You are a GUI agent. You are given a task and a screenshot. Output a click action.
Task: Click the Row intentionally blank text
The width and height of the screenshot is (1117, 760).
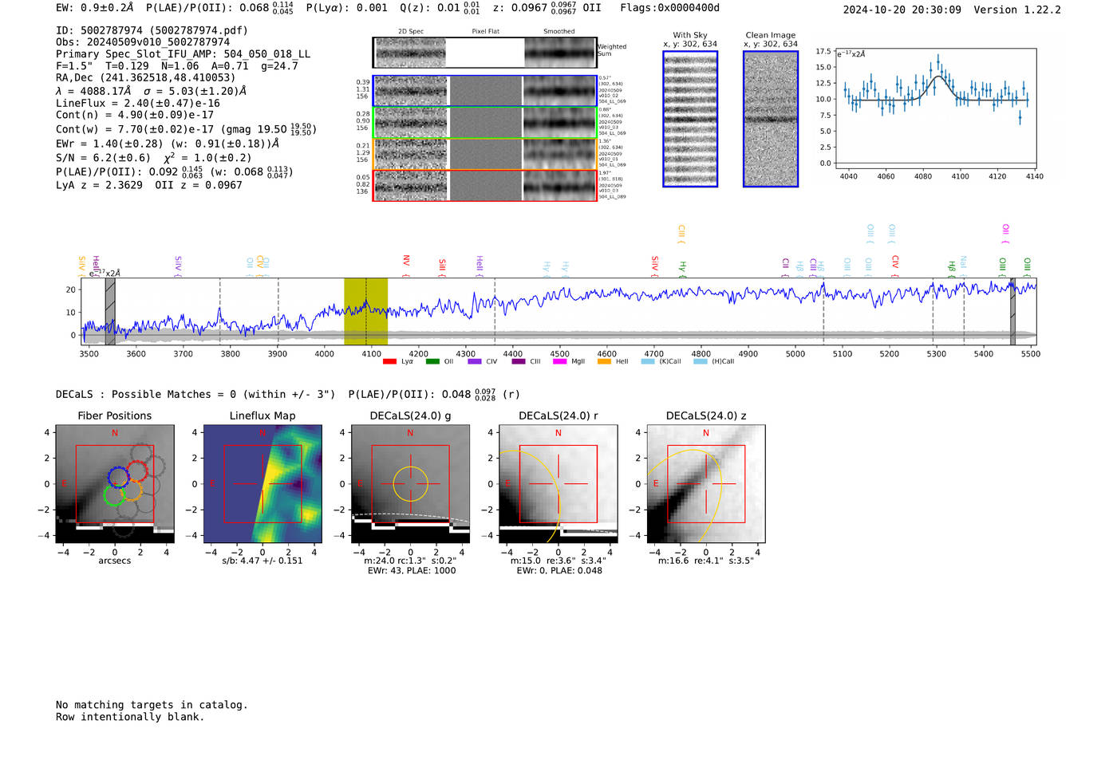(x=130, y=717)
